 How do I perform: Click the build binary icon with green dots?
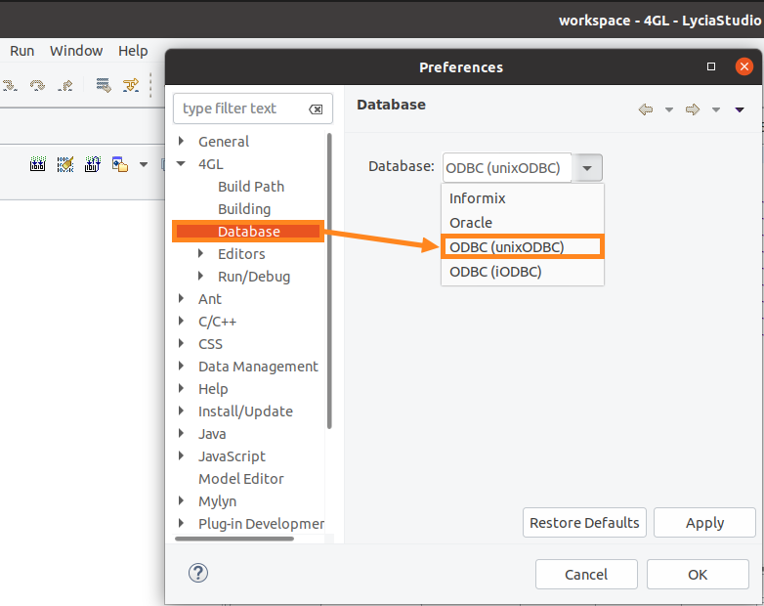(38, 163)
